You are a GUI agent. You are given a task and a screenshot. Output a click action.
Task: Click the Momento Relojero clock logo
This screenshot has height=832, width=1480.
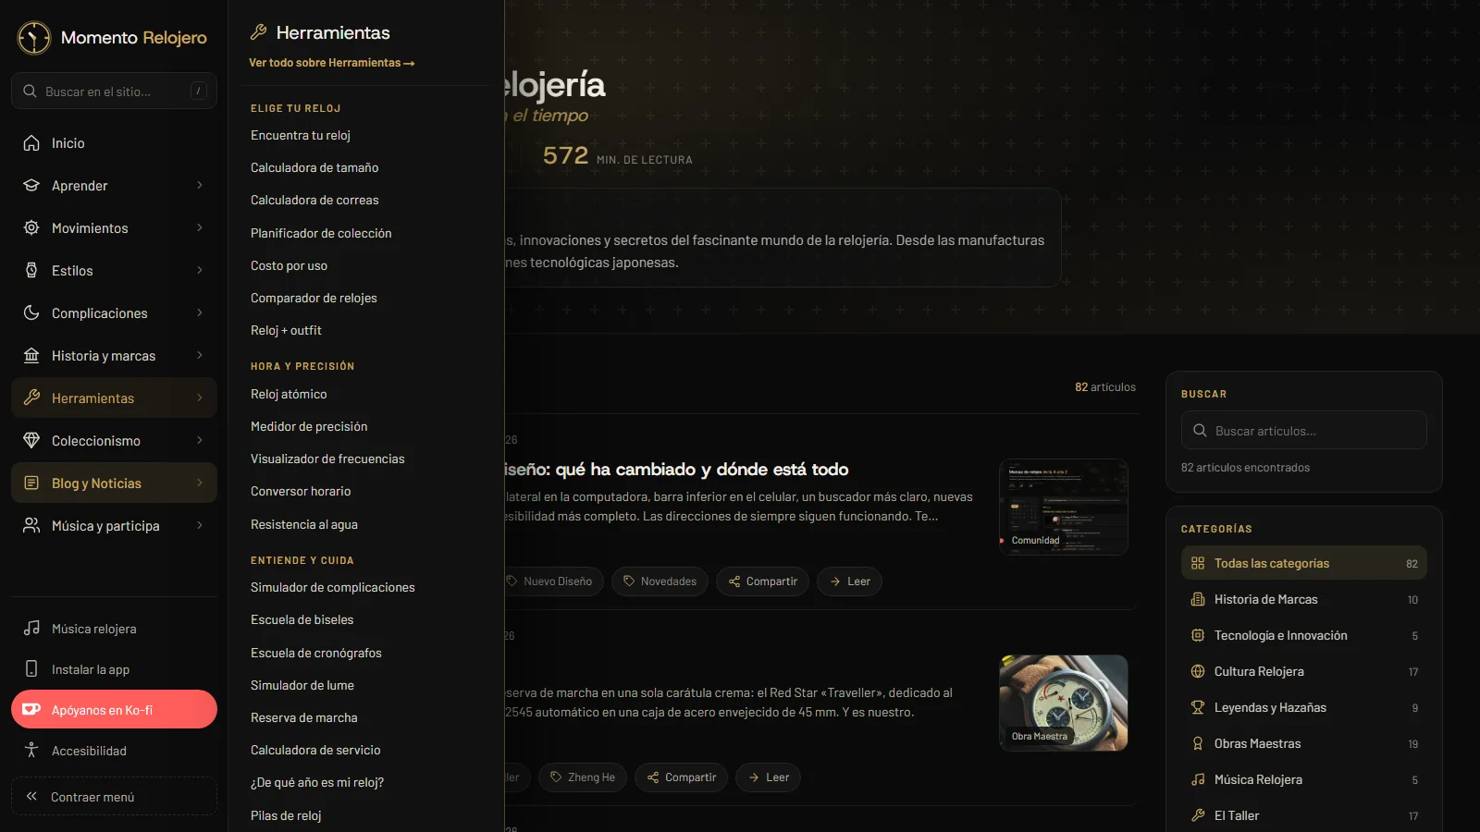(x=34, y=38)
